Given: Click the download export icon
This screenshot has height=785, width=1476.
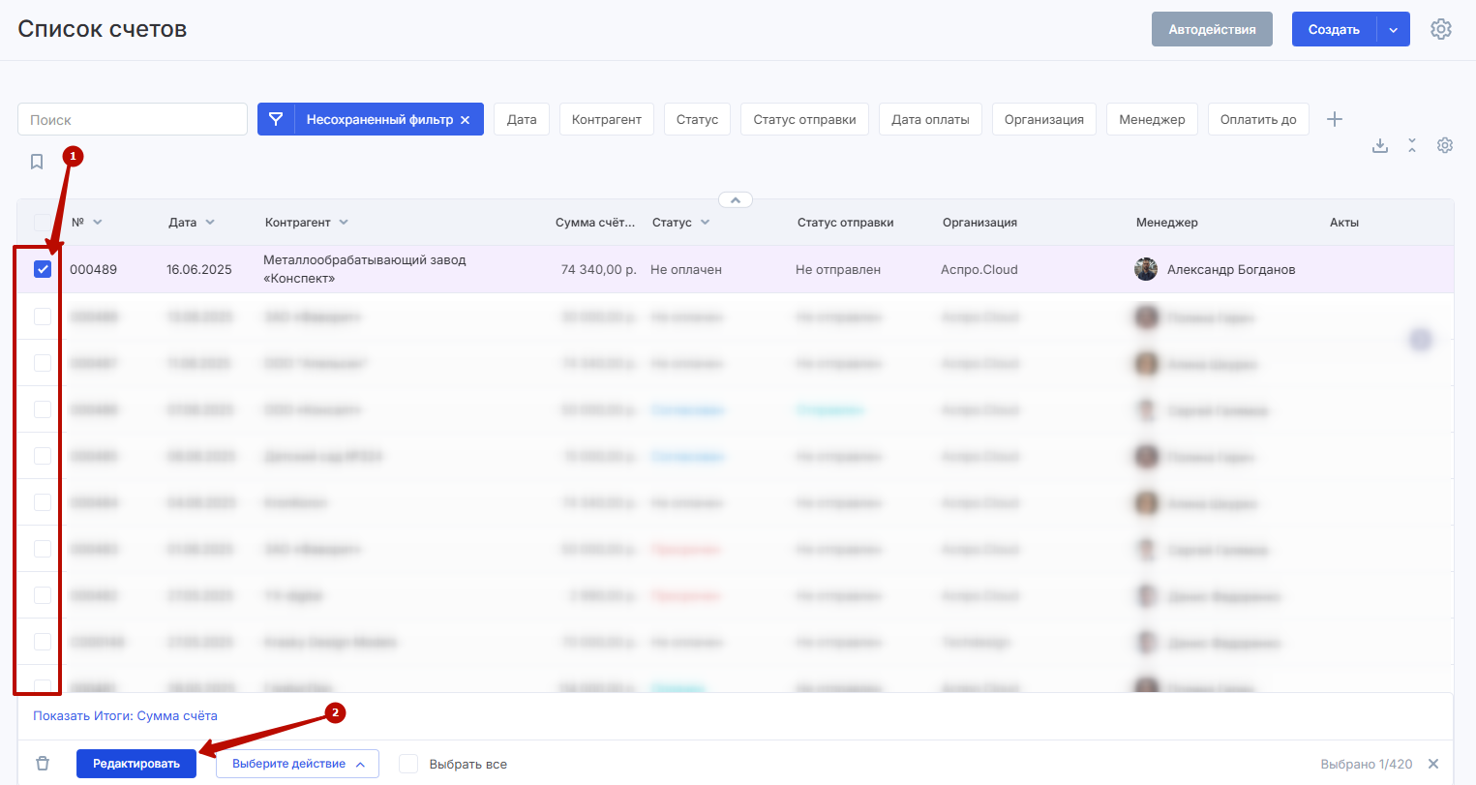Looking at the screenshot, I should tap(1380, 145).
